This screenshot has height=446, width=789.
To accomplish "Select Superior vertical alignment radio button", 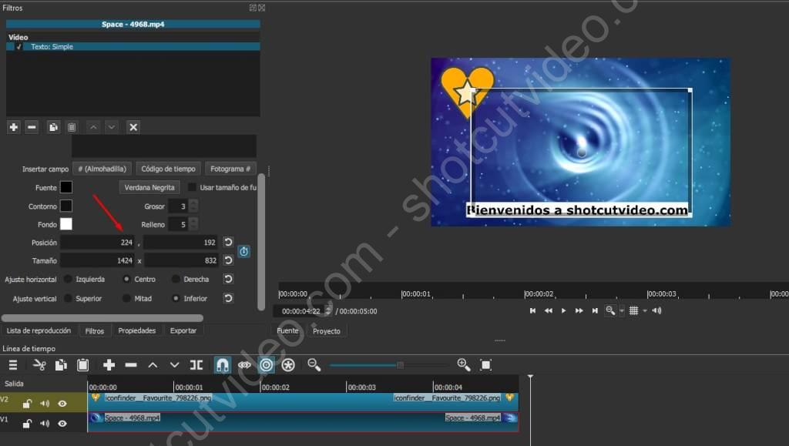I will 69,299.
